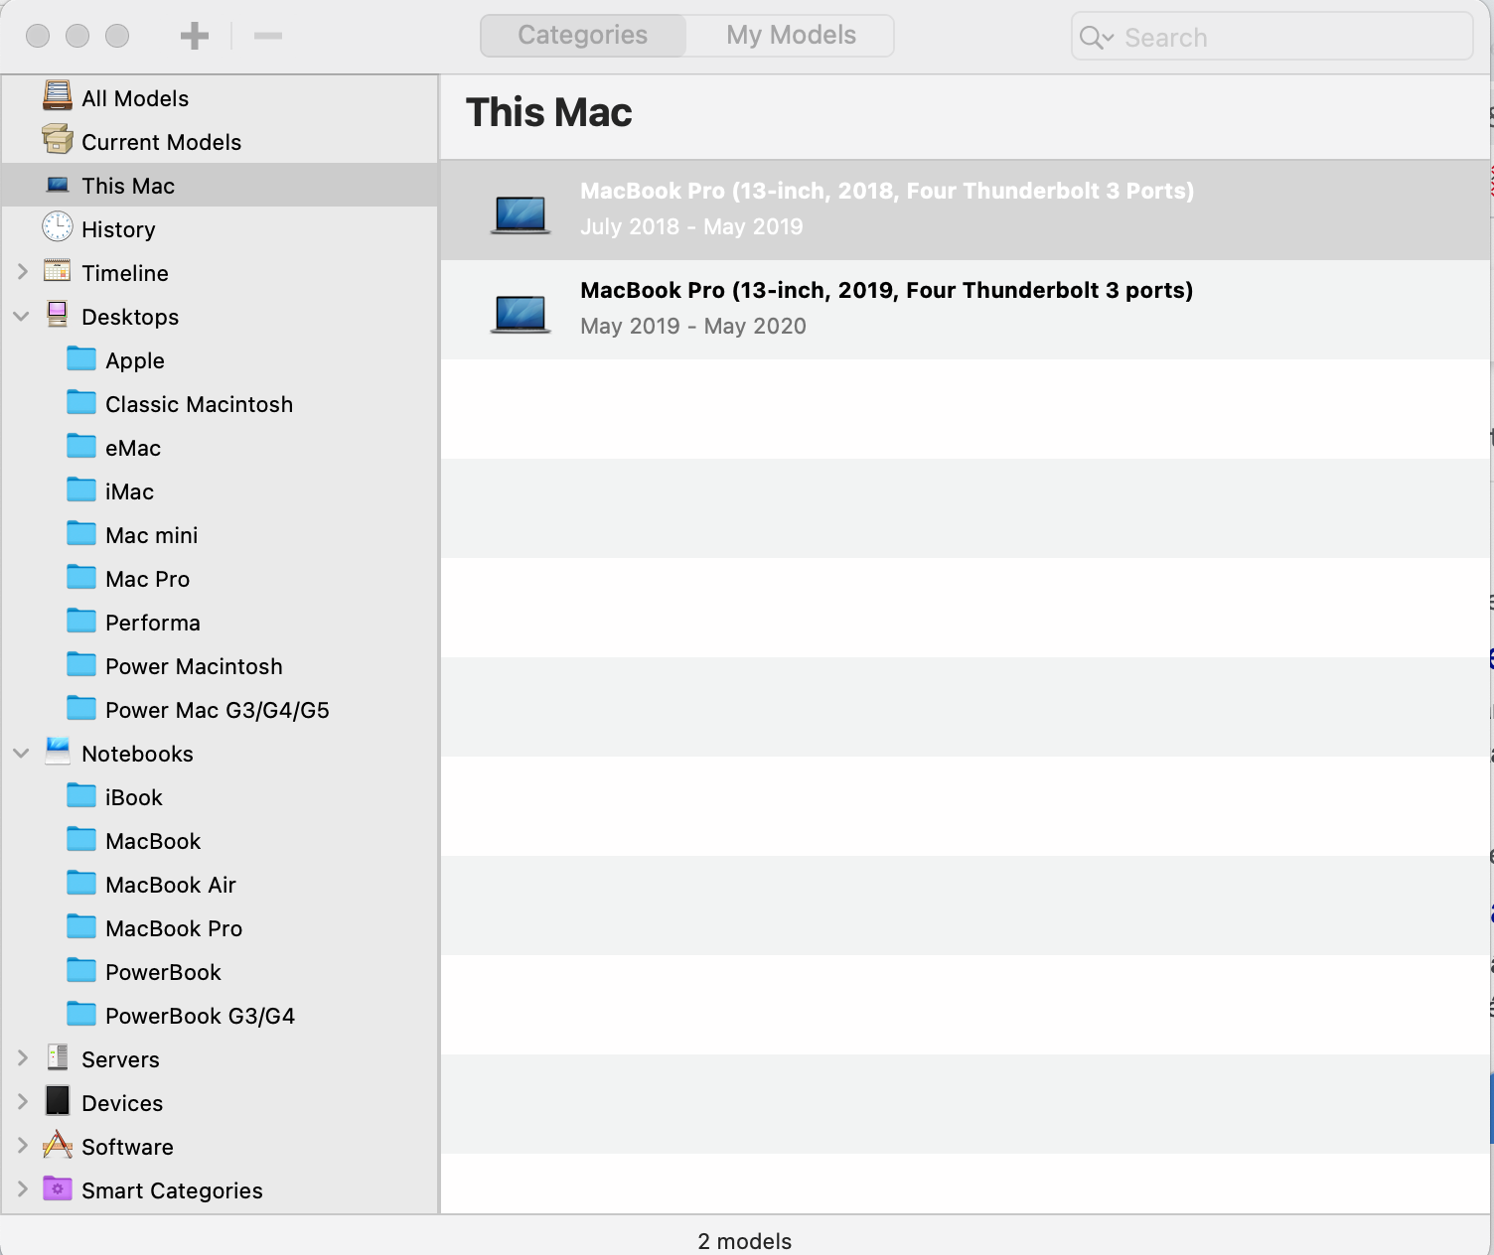Click the Software applications icon
1494x1255 pixels.
(58, 1146)
